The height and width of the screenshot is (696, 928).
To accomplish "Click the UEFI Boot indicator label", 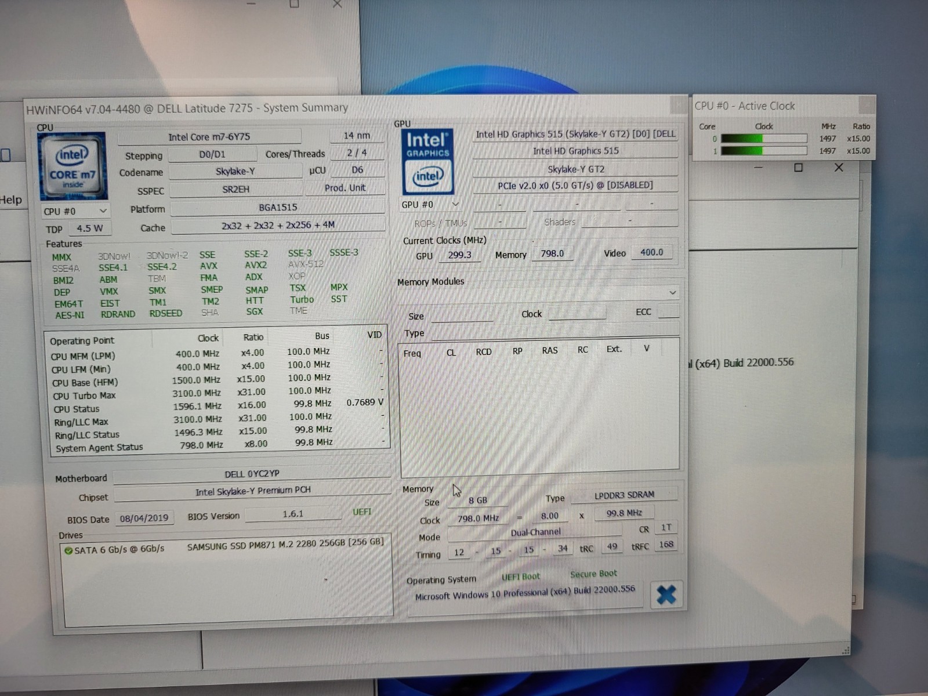I will click(520, 577).
